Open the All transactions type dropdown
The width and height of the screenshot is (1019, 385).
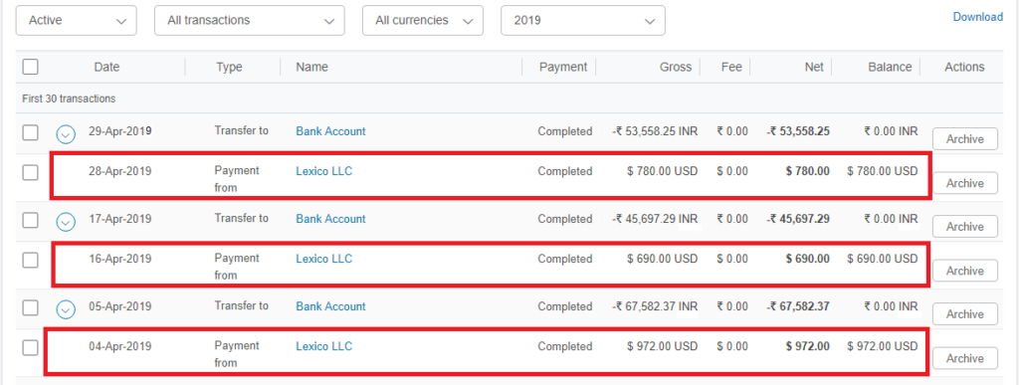250,20
